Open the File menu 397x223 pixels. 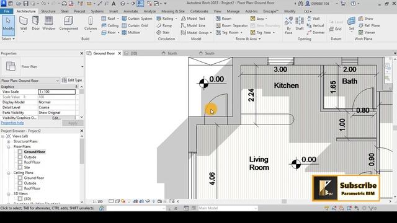point(7,11)
